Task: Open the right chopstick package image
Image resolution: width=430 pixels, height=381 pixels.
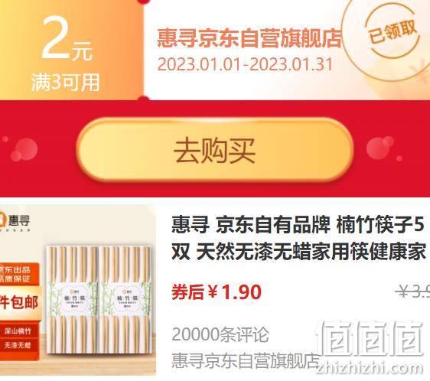Action: tap(125, 300)
